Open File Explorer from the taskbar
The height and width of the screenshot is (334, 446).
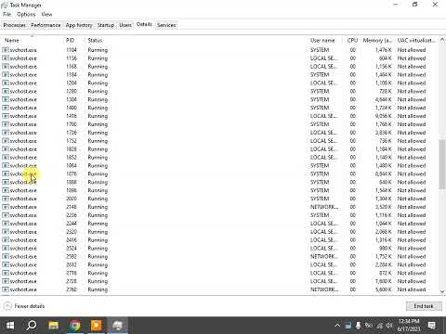coord(53,326)
